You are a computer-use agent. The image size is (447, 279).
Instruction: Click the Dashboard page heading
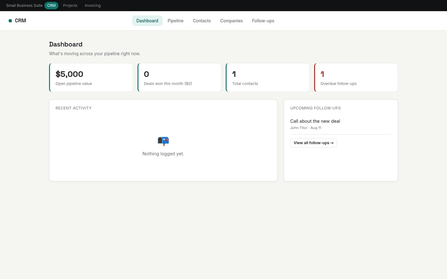click(x=66, y=44)
